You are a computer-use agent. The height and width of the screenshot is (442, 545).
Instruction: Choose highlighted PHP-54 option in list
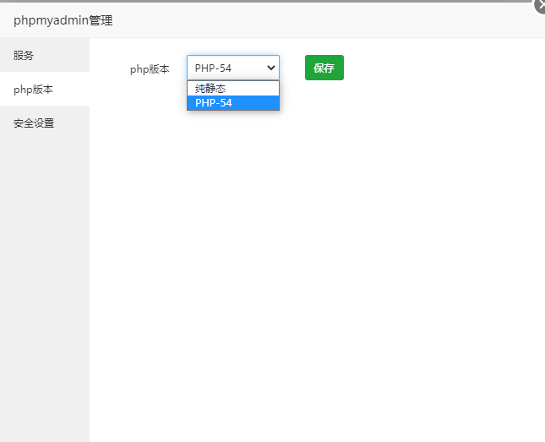(233, 103)
